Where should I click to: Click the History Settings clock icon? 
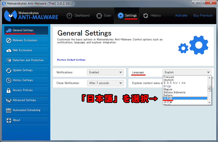(x=9, y=80)
